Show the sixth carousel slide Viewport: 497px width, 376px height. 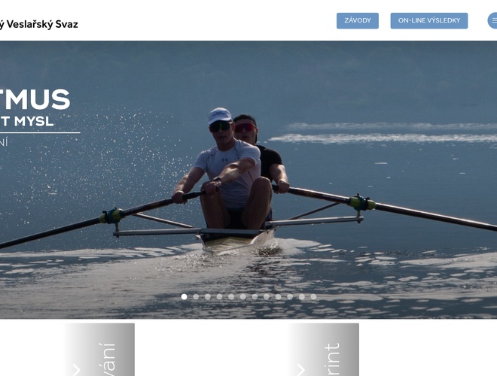tap(242, 296)
